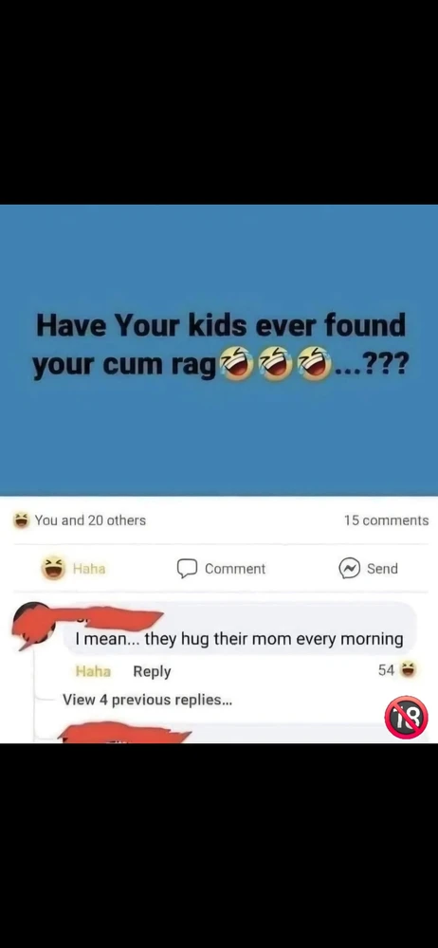Screen dimensions: 438x948
Task: Click the speech bubble Comment icon
Action: pos(187,568)
